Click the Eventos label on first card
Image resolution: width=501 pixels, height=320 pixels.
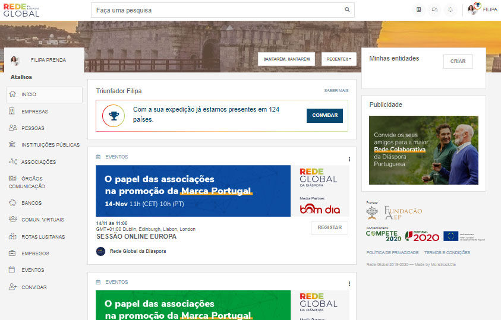pyautogui.click(x=116, y=157)
